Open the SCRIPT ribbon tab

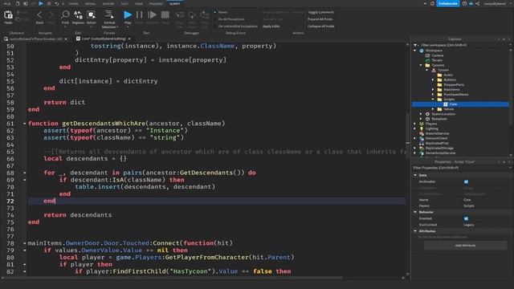click(x=175, y=3)
